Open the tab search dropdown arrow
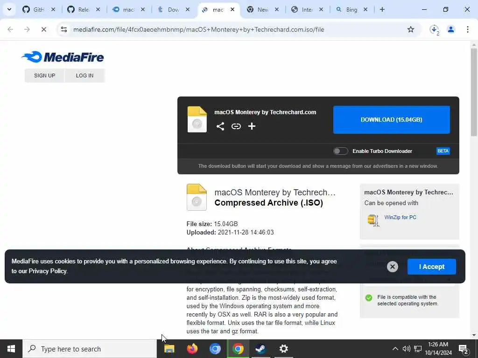Screen dimensions: 478x358 [9, 9]
